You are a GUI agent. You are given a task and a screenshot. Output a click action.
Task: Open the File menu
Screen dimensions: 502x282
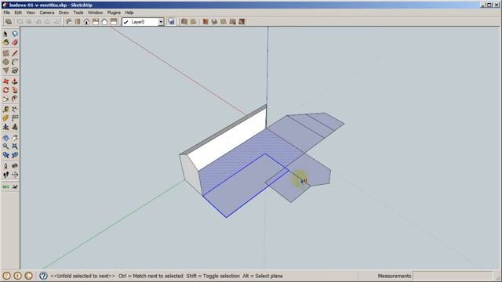coord(7,13)
